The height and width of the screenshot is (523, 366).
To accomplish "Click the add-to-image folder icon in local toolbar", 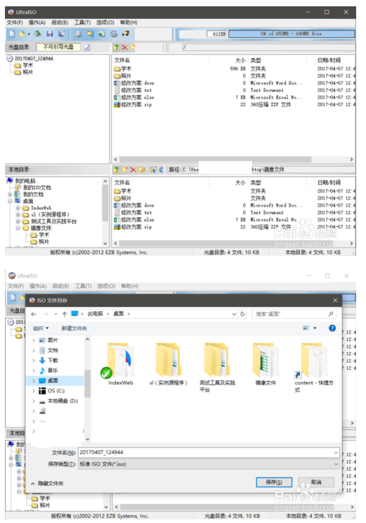I will (x=142, y=169).
